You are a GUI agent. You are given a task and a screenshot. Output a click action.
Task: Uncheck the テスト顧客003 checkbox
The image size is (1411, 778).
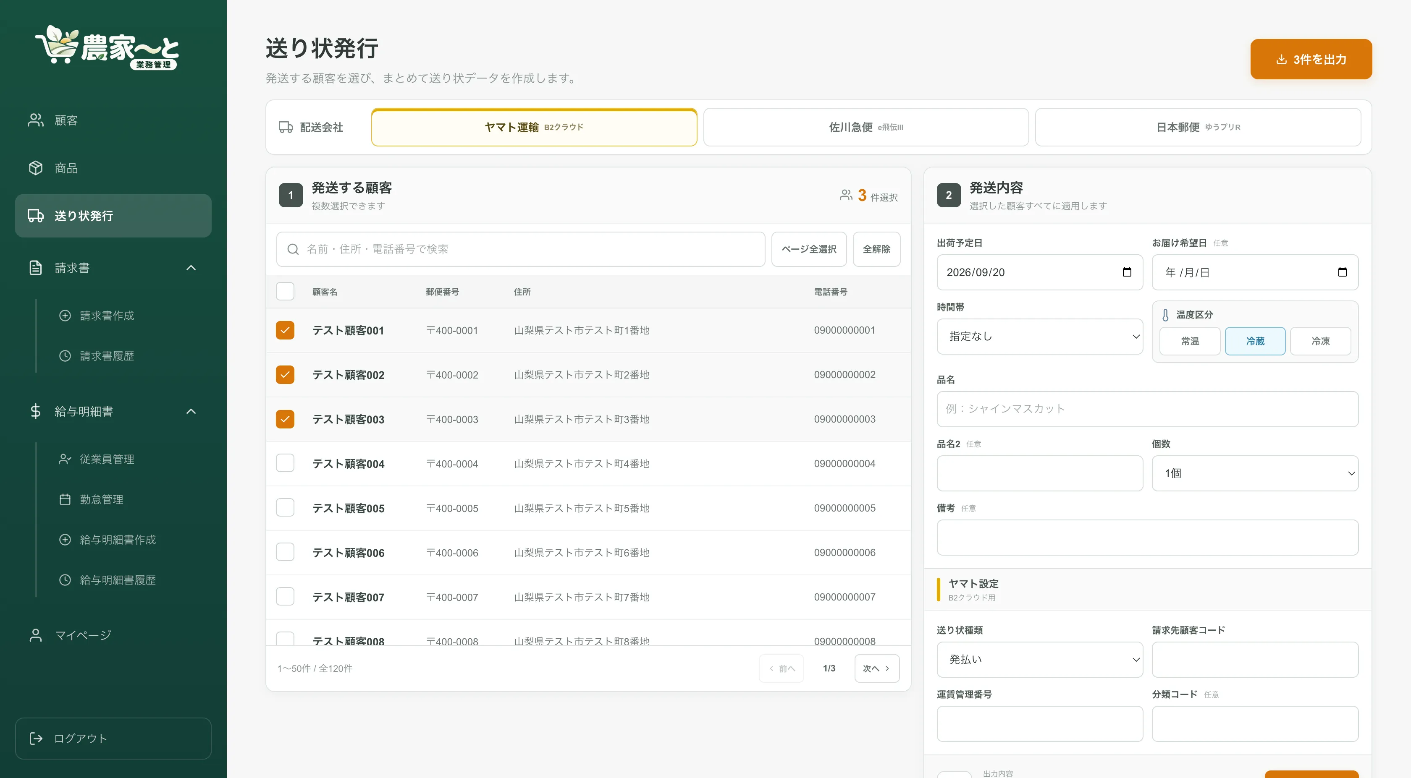coord(285,419)
